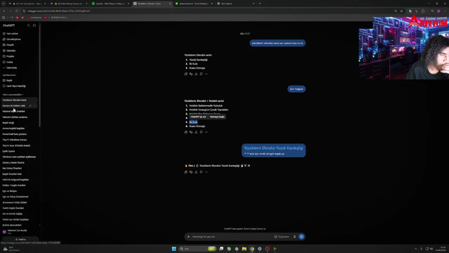Copy the Film title response

click(x=186, y=172)
